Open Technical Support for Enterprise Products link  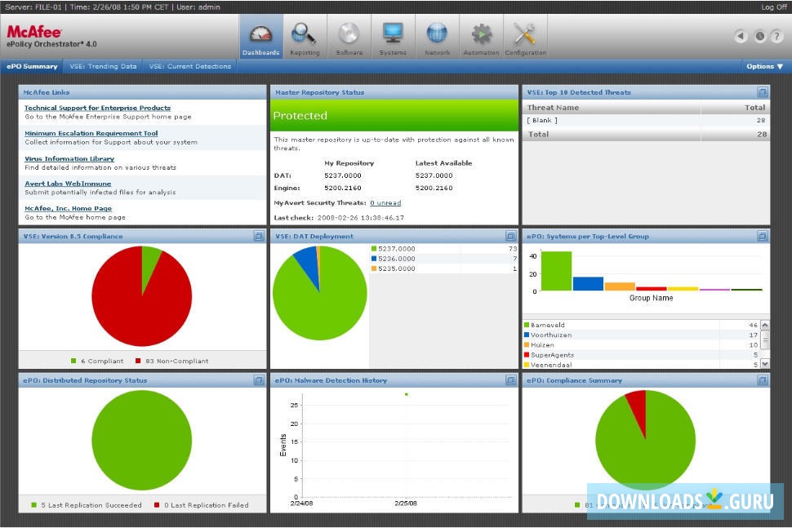97,108
